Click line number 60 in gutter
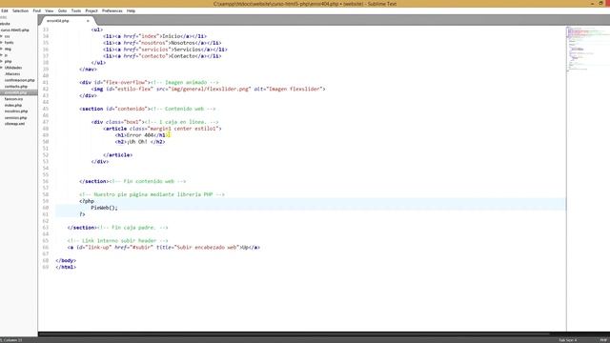The width and height of the screenshot is (610, 343). 46,208
